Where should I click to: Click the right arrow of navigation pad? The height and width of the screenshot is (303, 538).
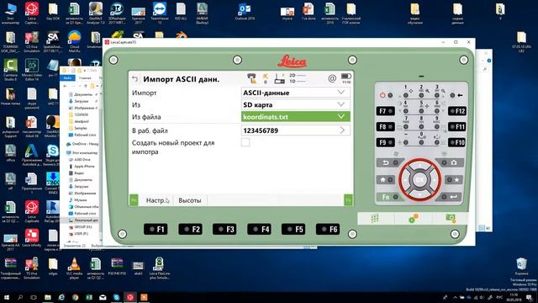point(434,179)
